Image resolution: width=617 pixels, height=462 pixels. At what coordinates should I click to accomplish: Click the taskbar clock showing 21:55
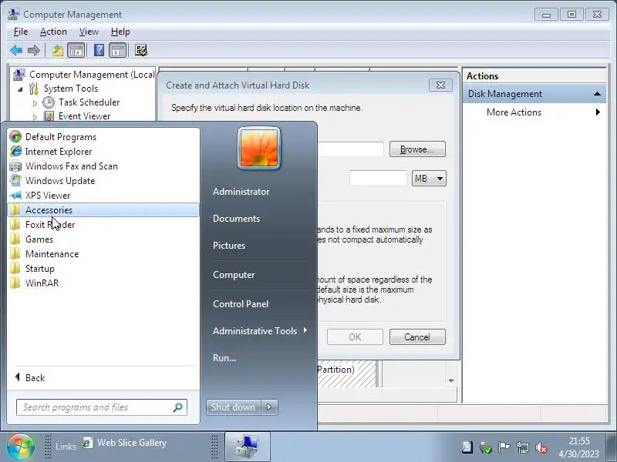(579, 447)
